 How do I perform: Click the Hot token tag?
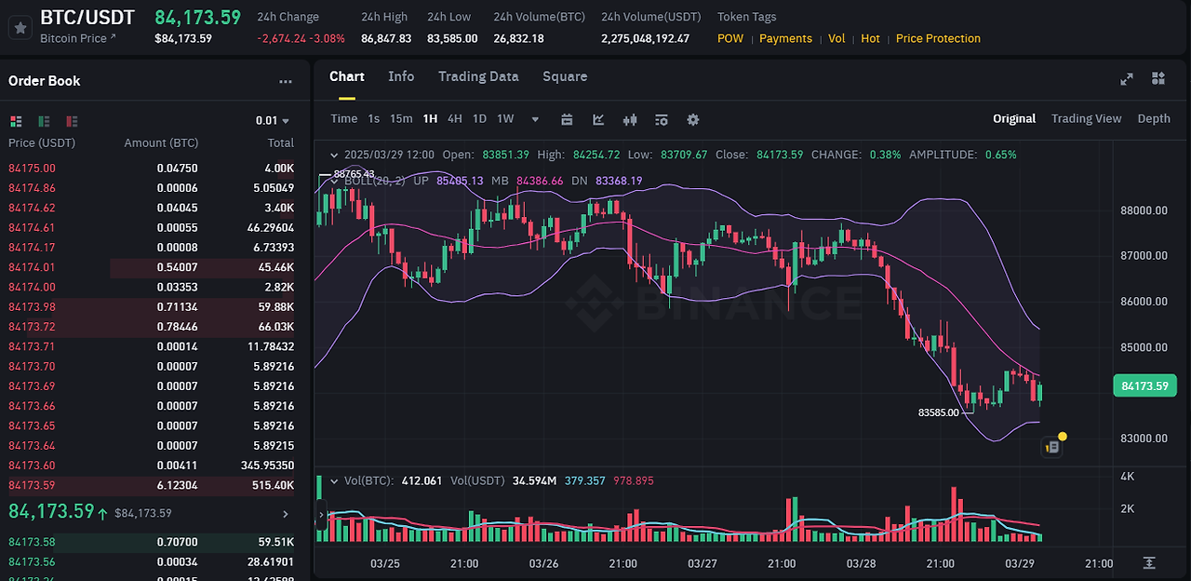coord(870,38)
